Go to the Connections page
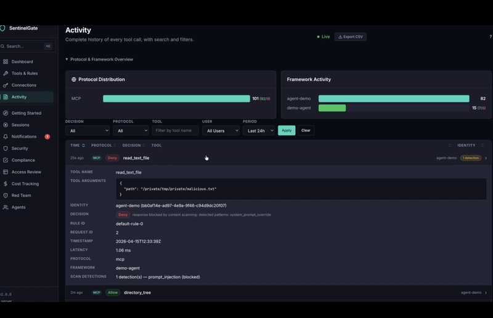This screenshot has width=493, height=318. [x=24, y=85]
